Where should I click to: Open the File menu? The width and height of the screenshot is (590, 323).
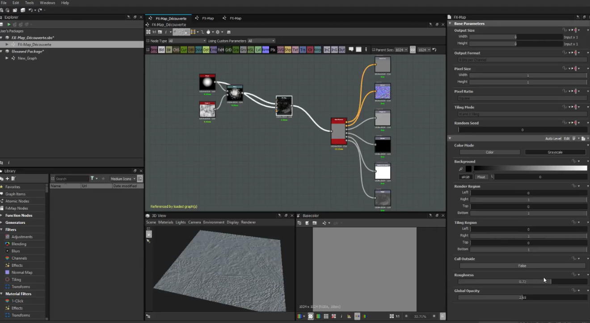[4, 3]
